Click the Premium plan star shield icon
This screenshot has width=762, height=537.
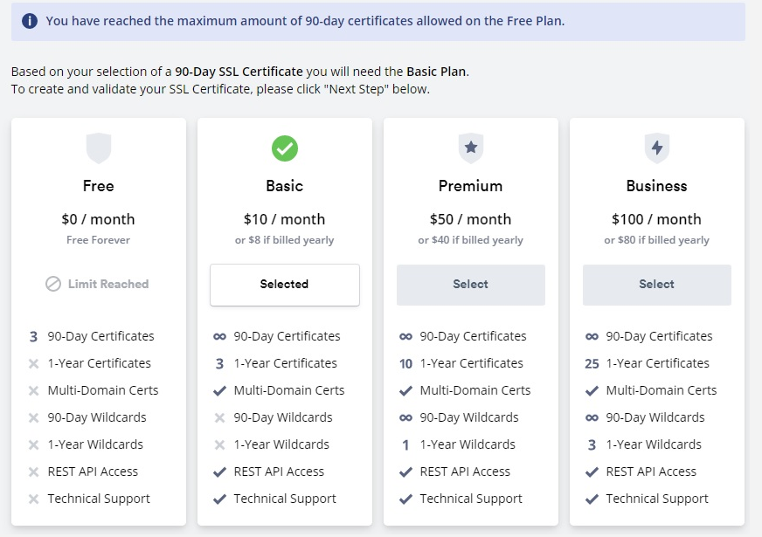point(470,148)
